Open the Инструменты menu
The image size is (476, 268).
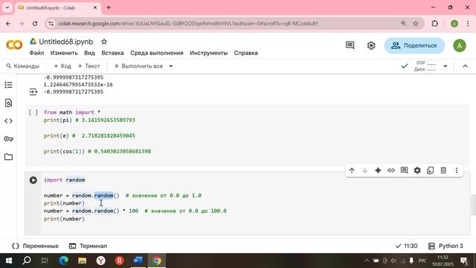pos(209,53)
